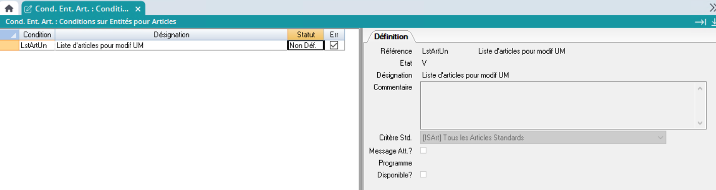
Task: Click the Désignation field value
Action: (x=465, y=75)
